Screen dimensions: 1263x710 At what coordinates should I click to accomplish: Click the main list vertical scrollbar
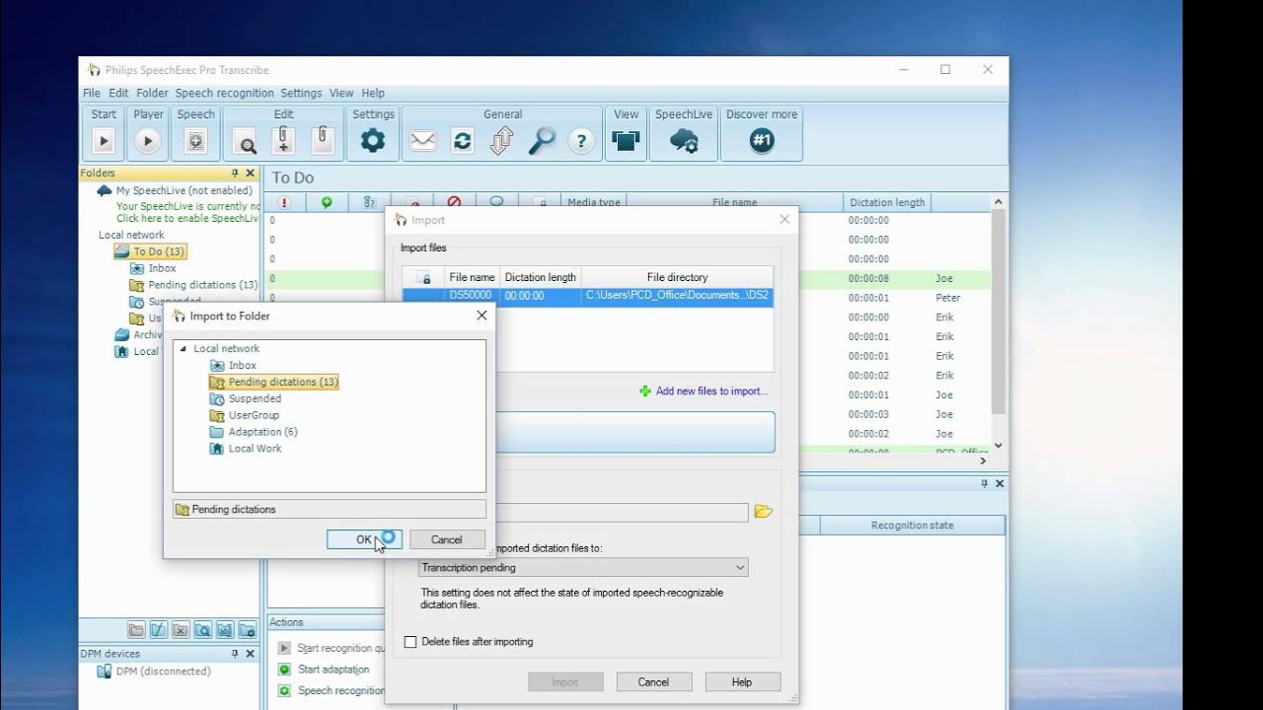point(998,311)
